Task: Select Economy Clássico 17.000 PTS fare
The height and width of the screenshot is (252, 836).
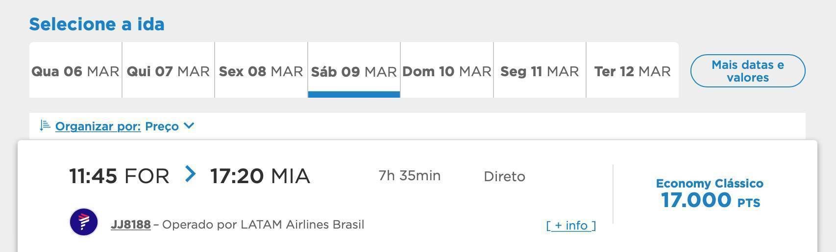Action: (710, 194)
